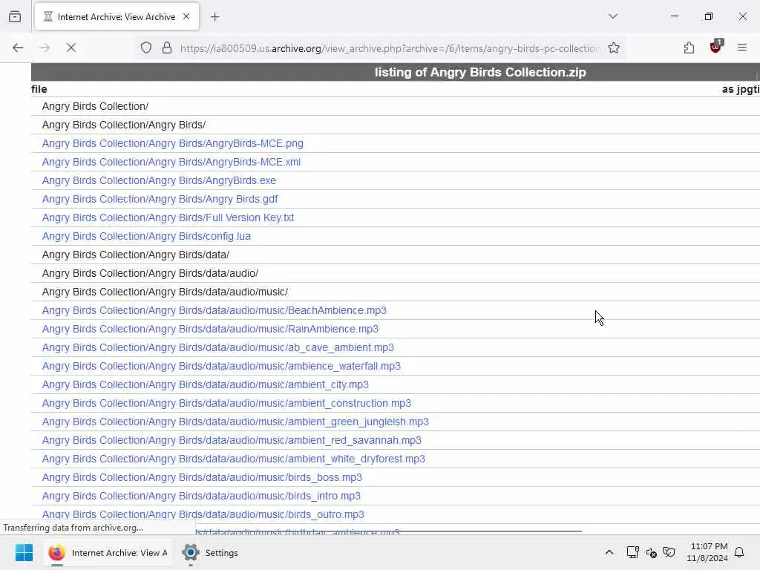Open the BeachAmbience.mp3 link

pos(214,310)
